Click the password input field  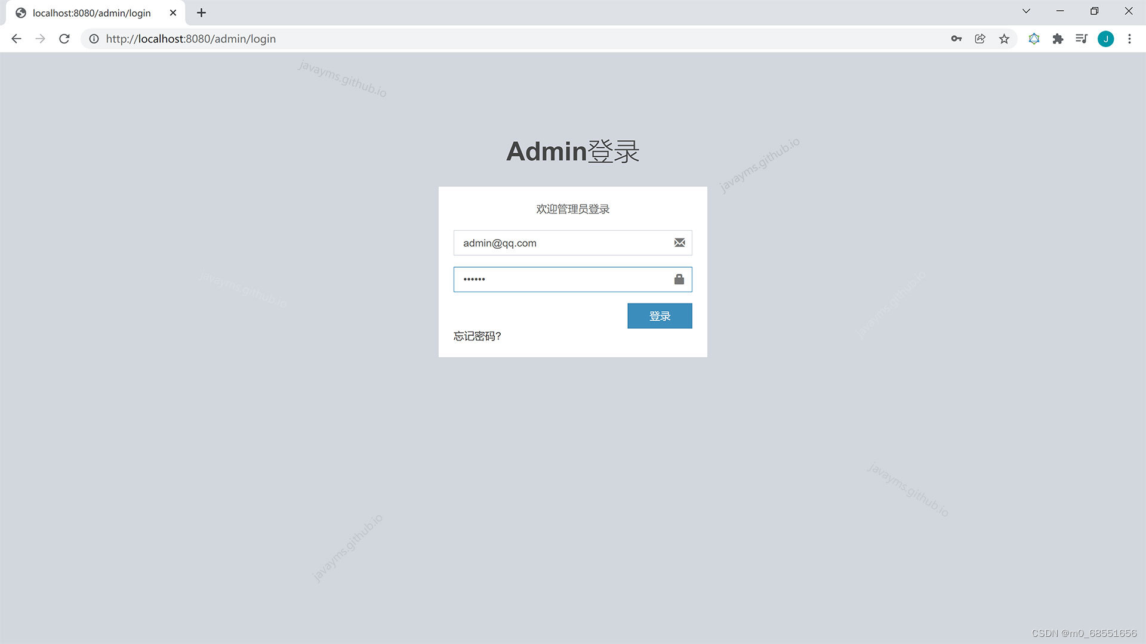tap(572, 279)
